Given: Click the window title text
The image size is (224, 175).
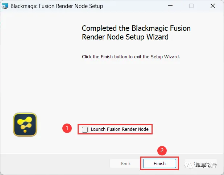Looking at the screenshot, I should click(x=57, y=6).
